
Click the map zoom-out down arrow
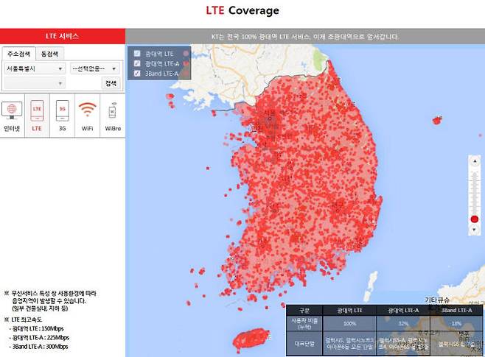pyautogui.click(x=475, y=230)
